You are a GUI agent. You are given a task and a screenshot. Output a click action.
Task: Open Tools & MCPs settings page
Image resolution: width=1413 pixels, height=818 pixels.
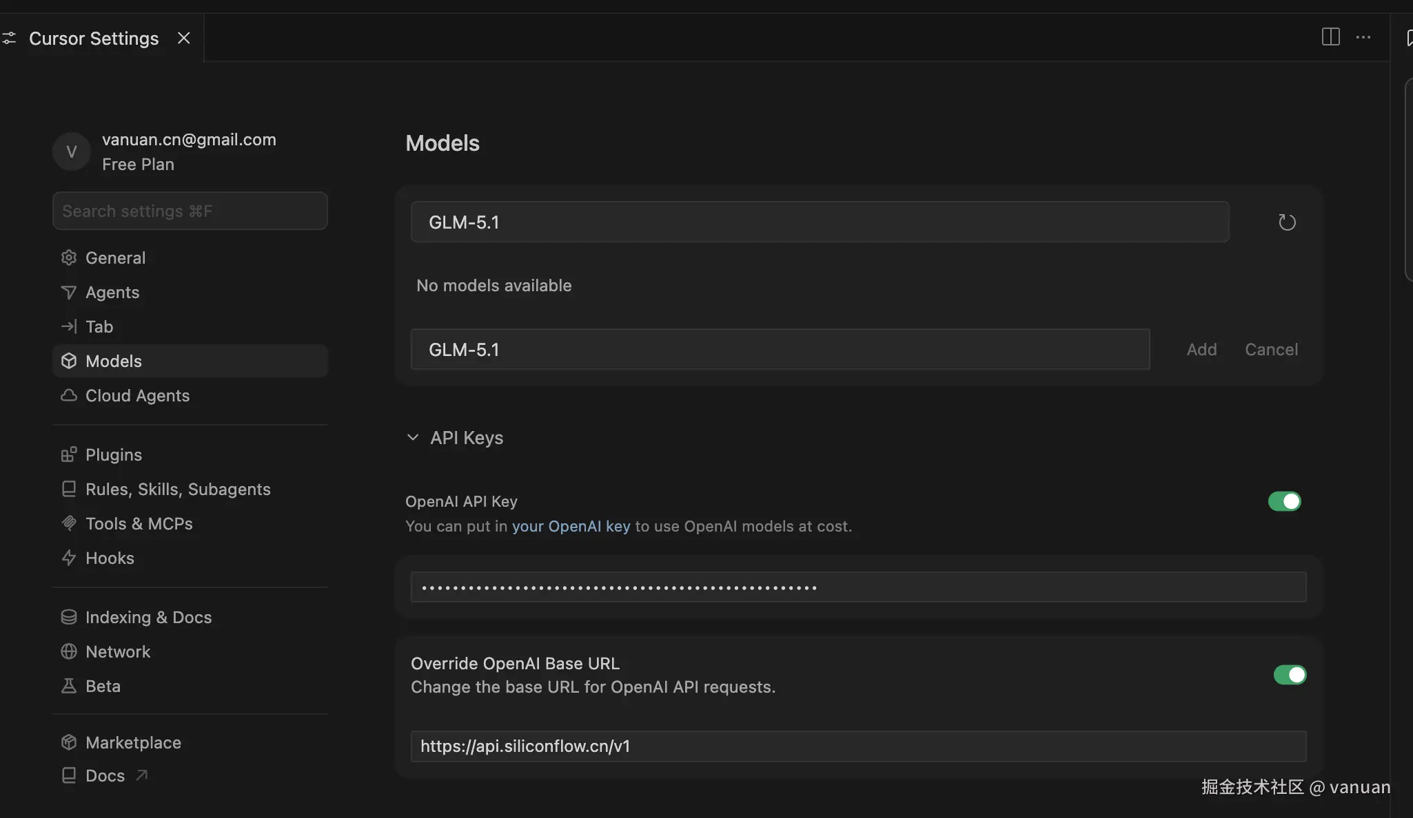[139, 523]
